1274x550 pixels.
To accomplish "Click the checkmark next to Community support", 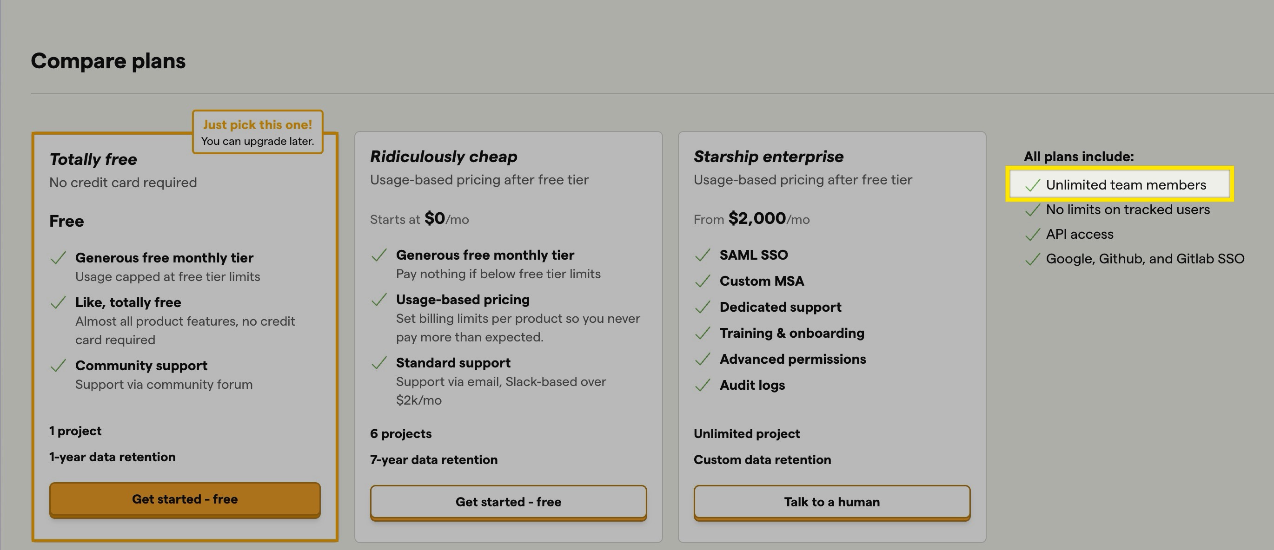I will coord(59,366).
